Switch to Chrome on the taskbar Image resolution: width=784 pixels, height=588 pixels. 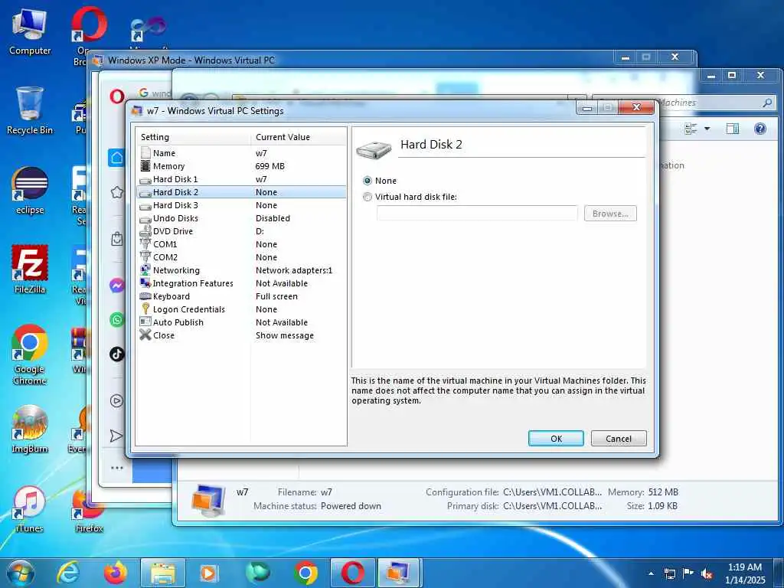click(305, 573)
